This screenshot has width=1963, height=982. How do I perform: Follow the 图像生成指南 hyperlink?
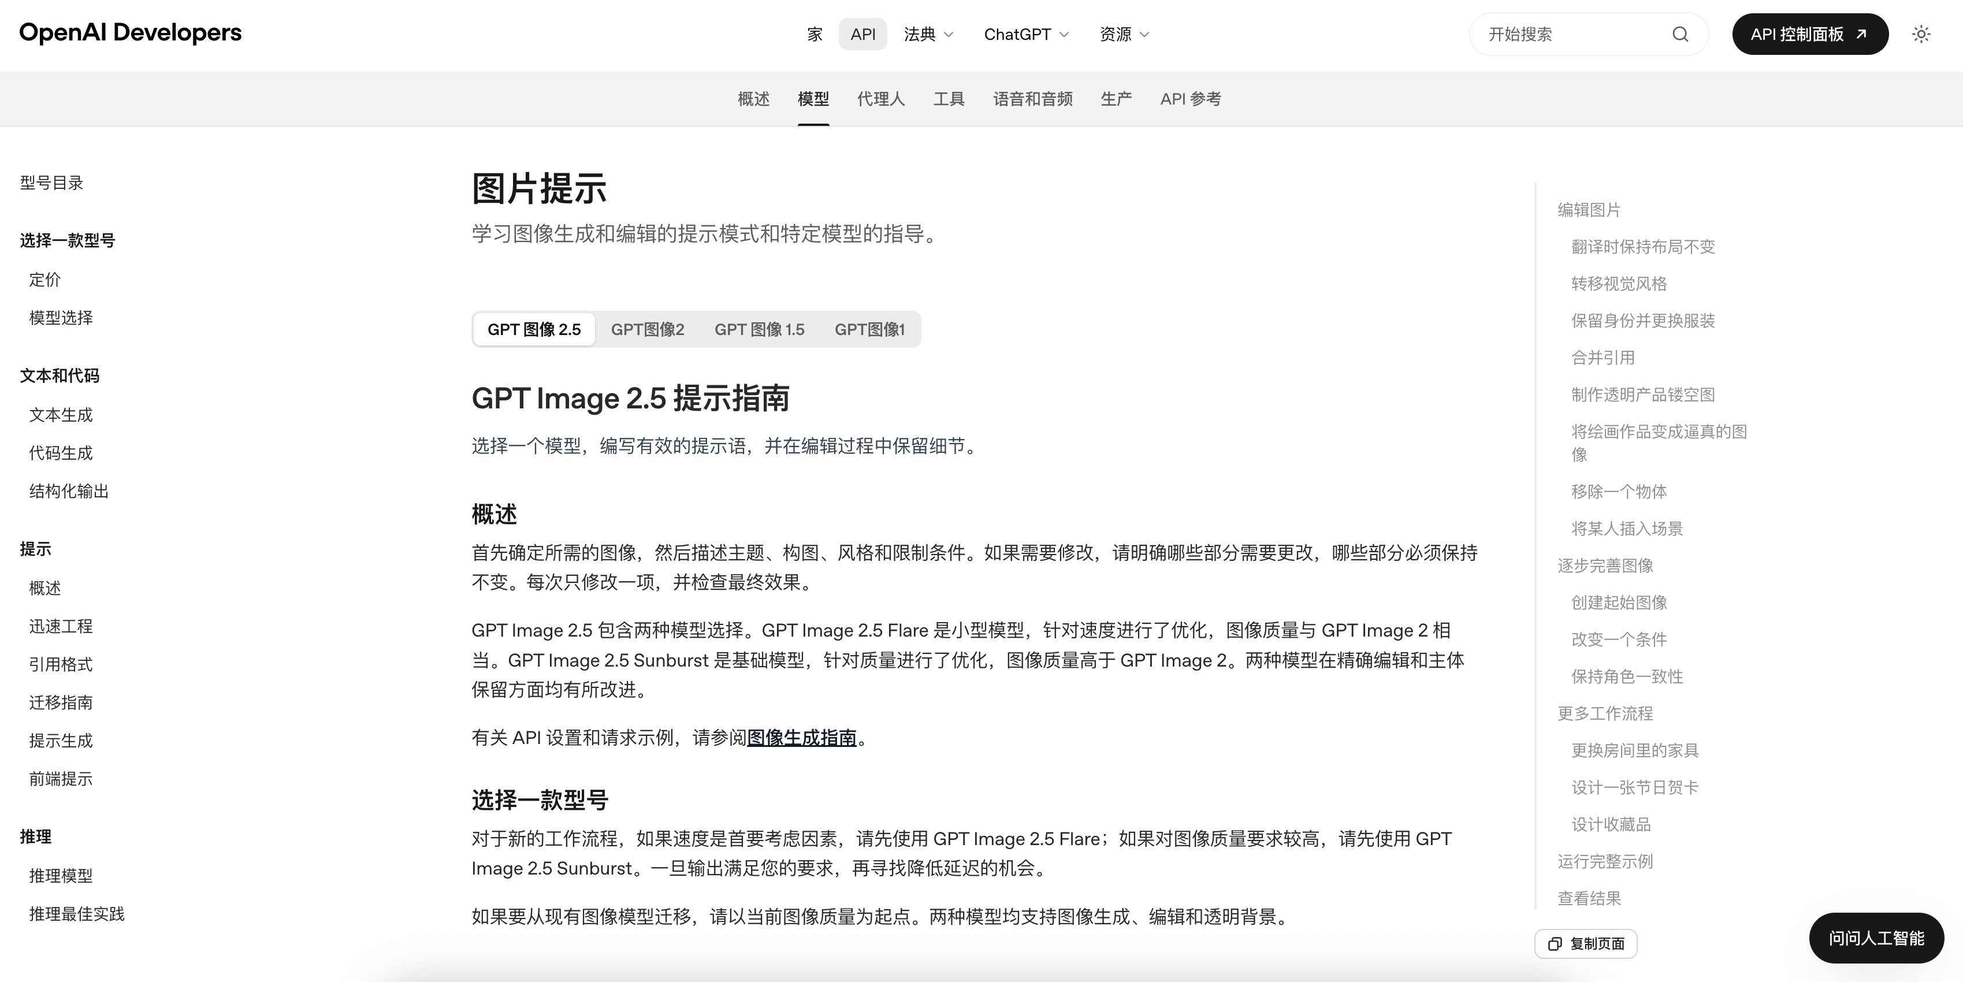point(802,738)
